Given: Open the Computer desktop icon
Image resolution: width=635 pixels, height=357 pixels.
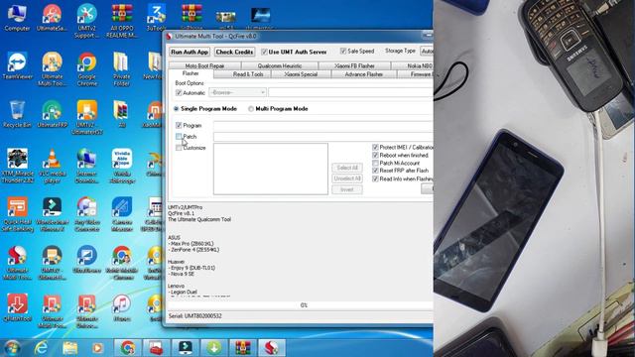Looking at the screenshot, I should pyautogui.click(x=17, y=18).
